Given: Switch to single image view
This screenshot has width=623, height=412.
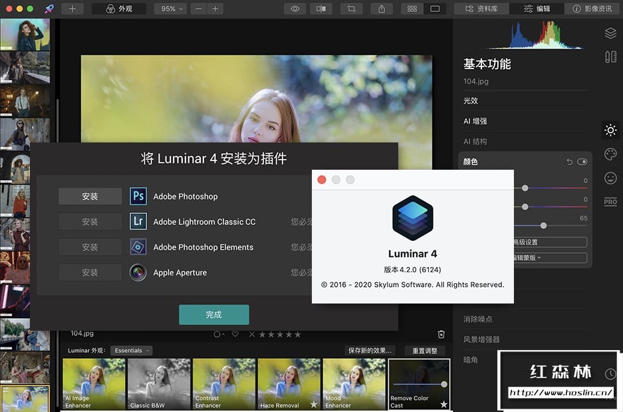Looking at the screenshot, I should click(435, 9).
